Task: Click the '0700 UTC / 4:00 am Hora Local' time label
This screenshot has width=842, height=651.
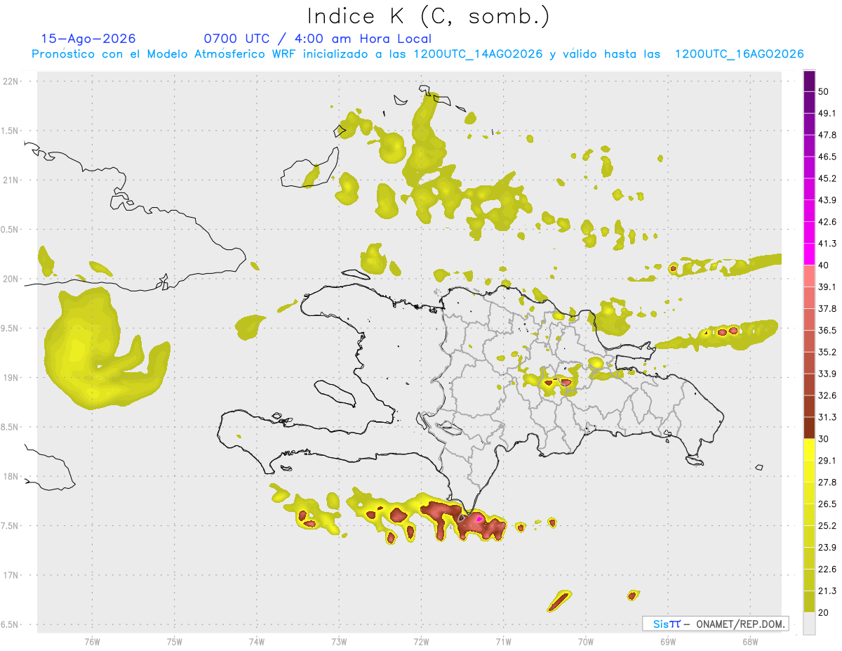Action: (317, 39)
